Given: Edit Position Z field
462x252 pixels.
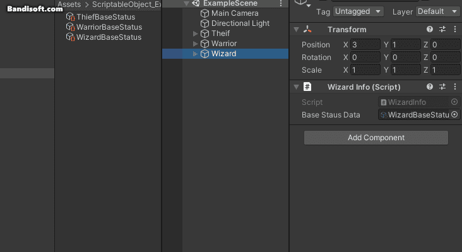Looking at the screenshot, I should click(x=445, y=44).
